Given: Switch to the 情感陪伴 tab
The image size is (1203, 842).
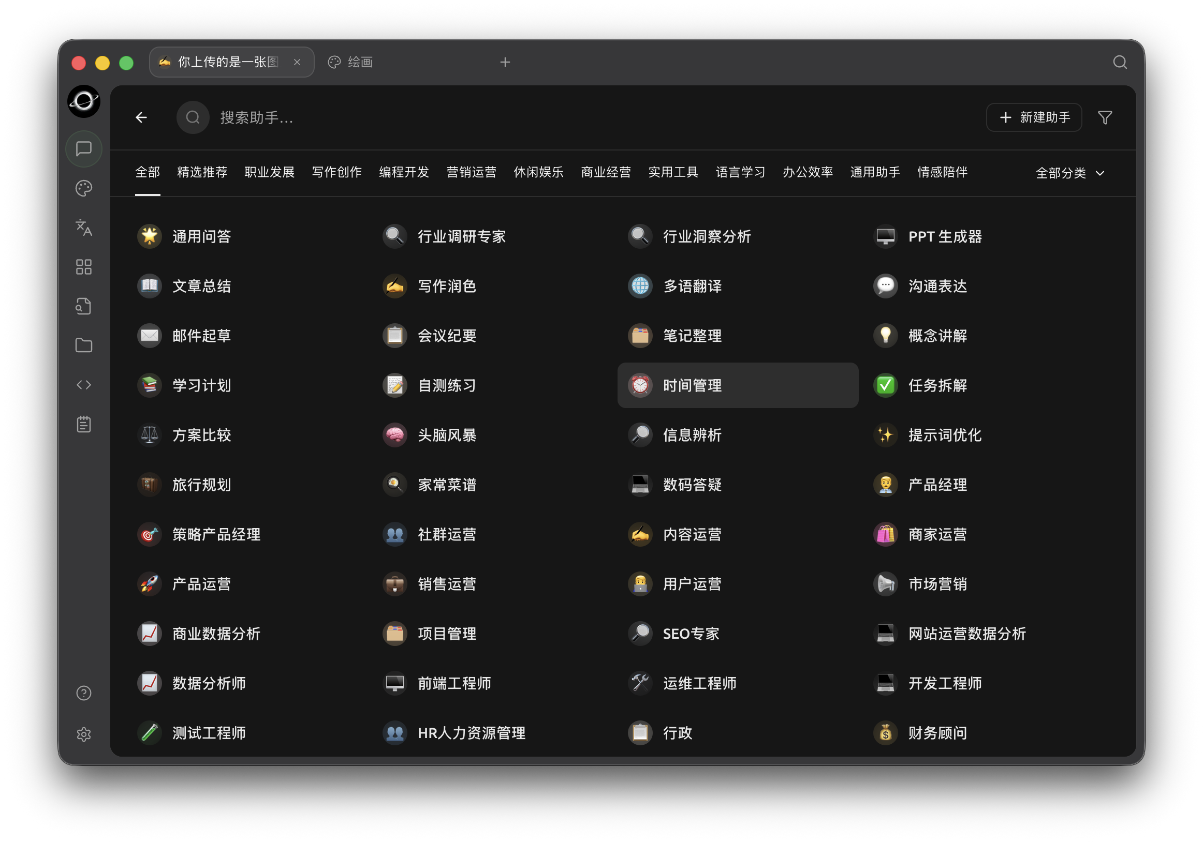Looking at the screenshot, I should pos(942,172).
